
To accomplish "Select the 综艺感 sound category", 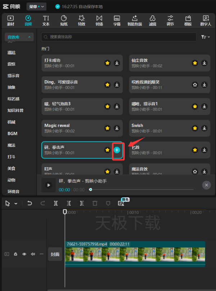I will click(13, 99).
